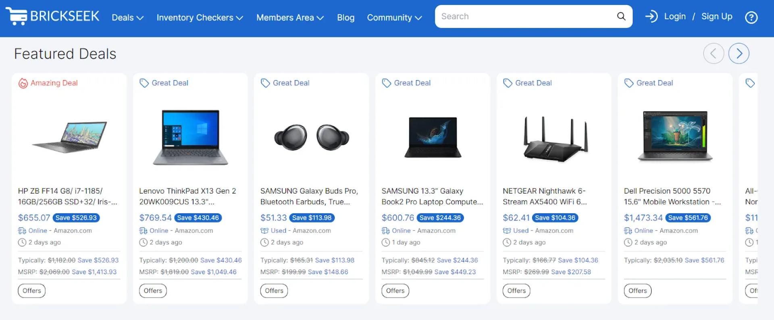Click the online truck icon on Lenovo card
Screen dimensions: 774x320
pos(144,231)
